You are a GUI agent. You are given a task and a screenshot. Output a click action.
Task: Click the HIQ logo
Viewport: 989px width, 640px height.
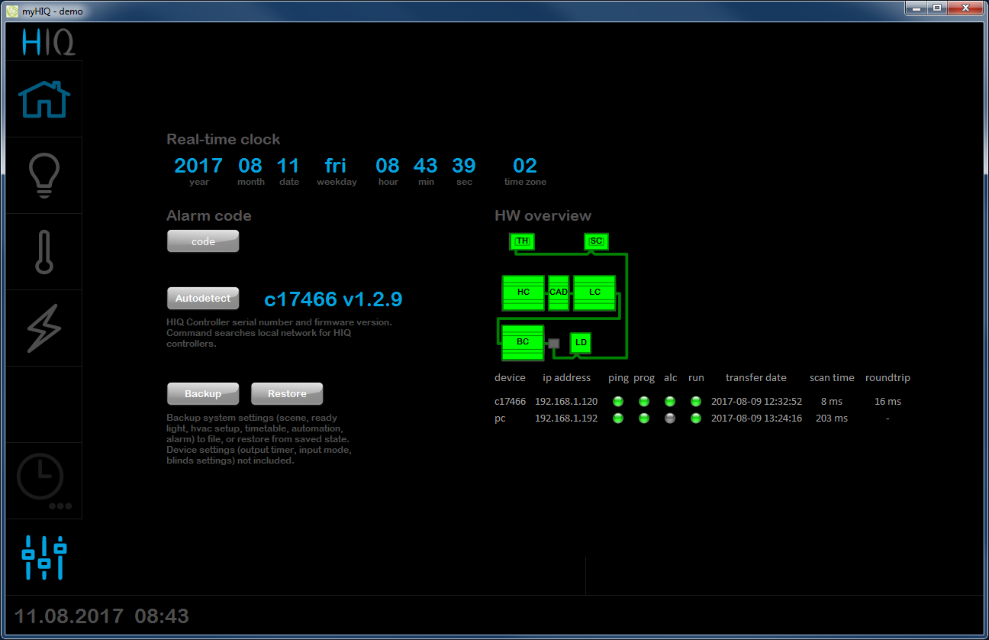pyautogui.click(x=48, y=42)
